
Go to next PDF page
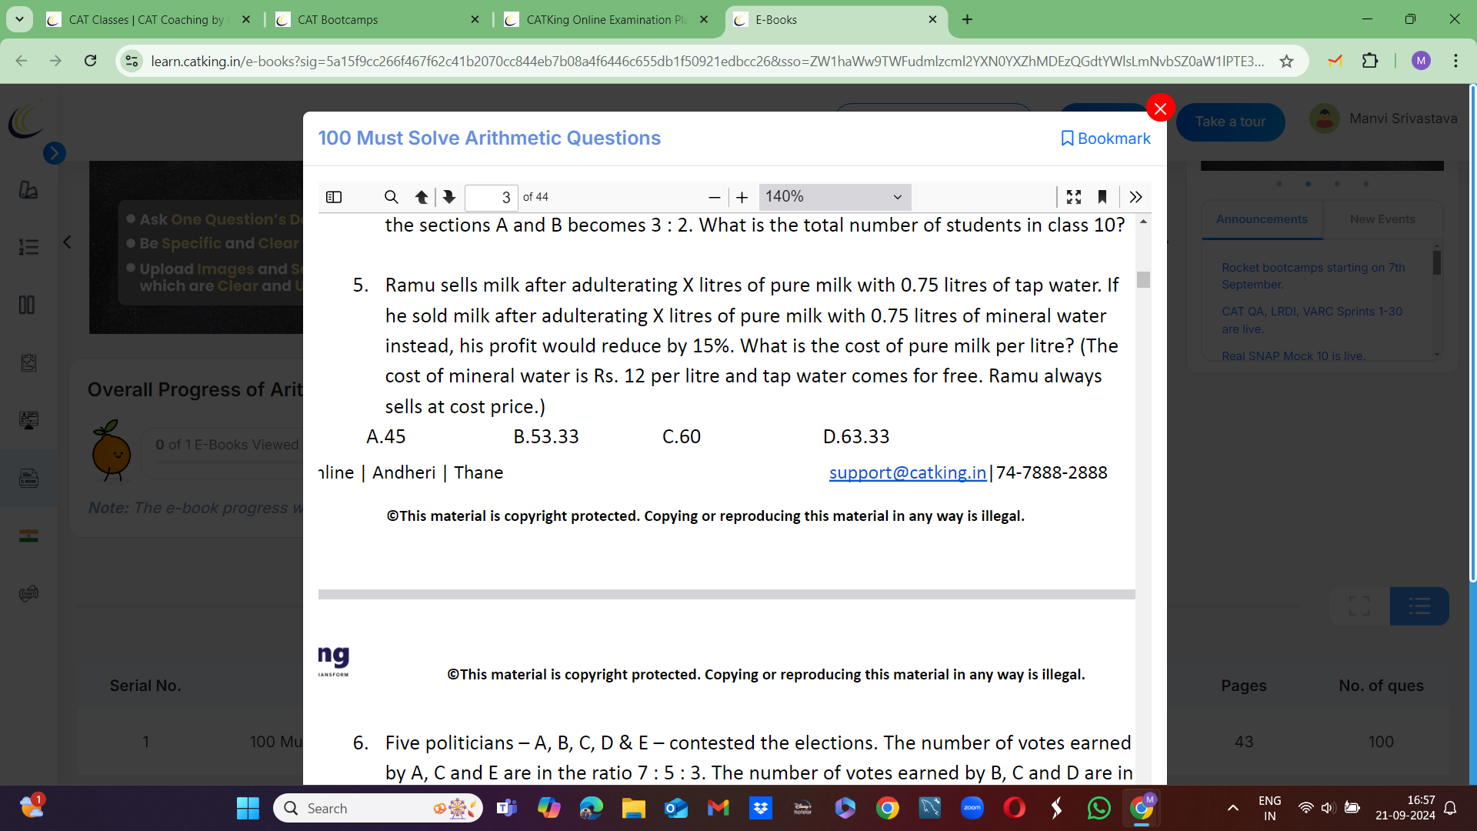[449, 197]
